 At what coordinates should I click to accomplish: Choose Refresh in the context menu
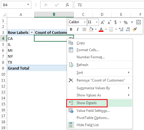100,65
